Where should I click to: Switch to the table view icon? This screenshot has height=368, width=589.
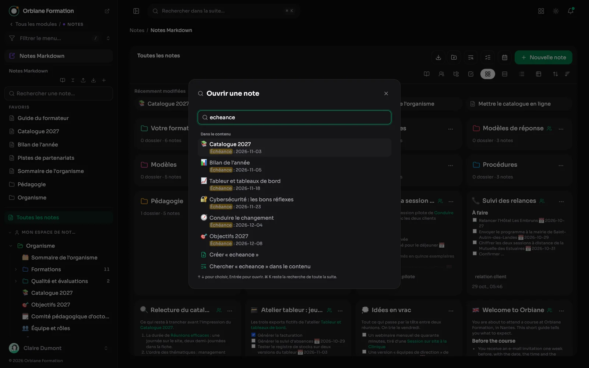click(539, 74)
